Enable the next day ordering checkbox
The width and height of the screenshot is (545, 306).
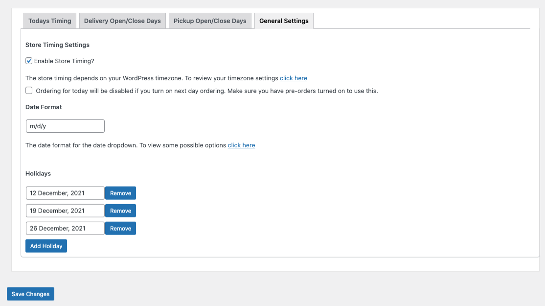click(x=29, y=91)
